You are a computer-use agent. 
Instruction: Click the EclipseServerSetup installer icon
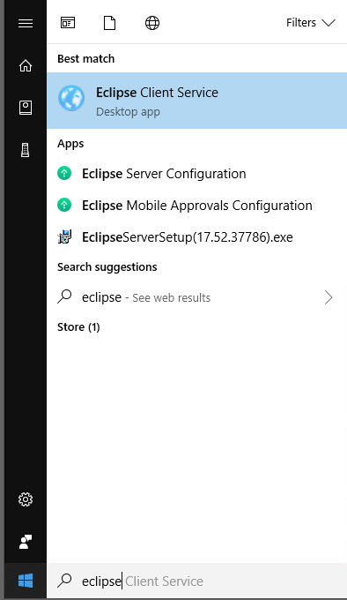point(64,236)
